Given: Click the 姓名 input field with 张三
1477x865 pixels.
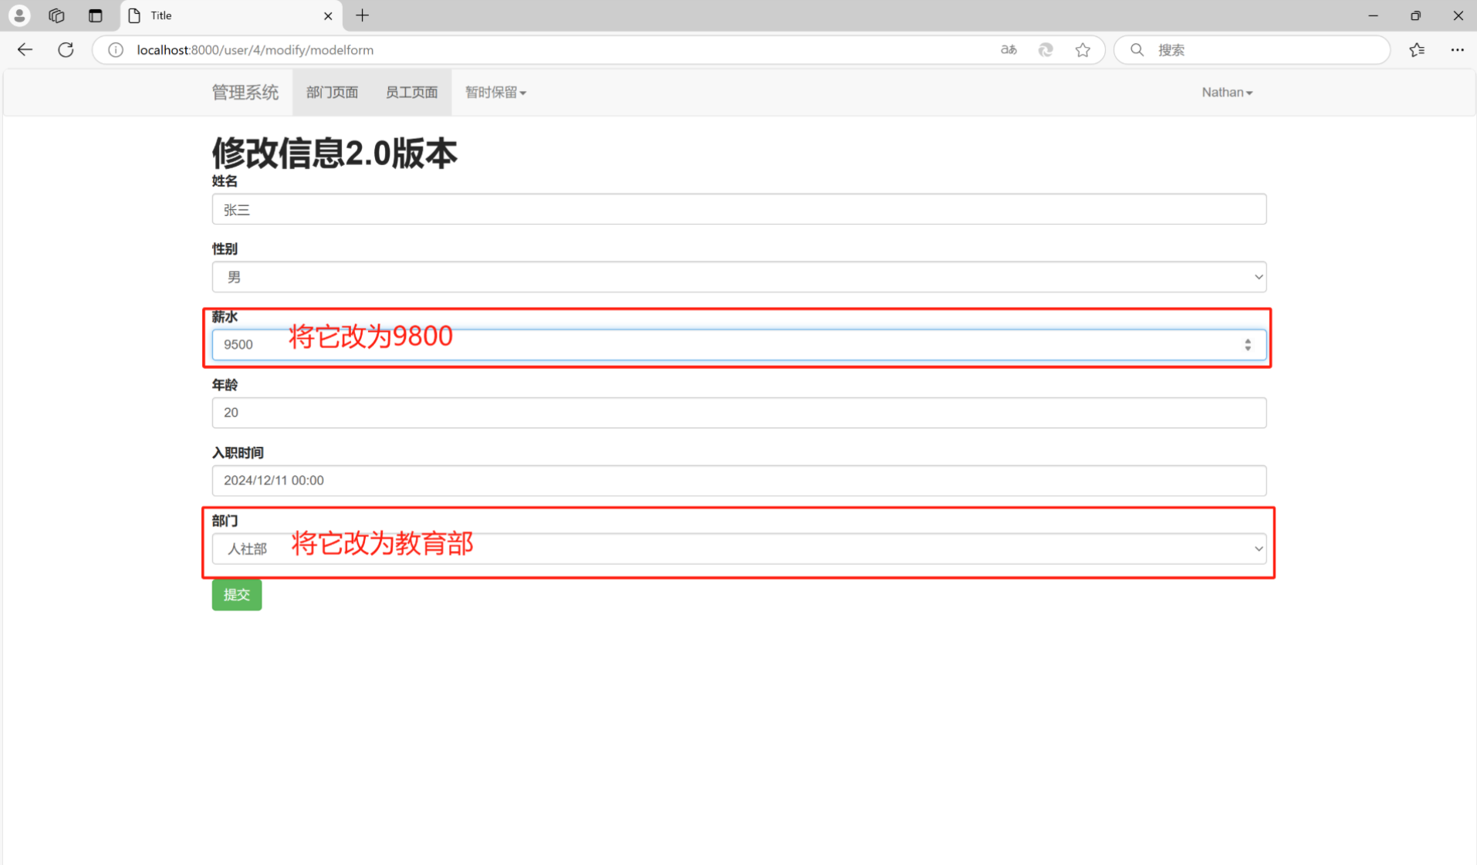Looking at the screenshot, I should [739, 209].
